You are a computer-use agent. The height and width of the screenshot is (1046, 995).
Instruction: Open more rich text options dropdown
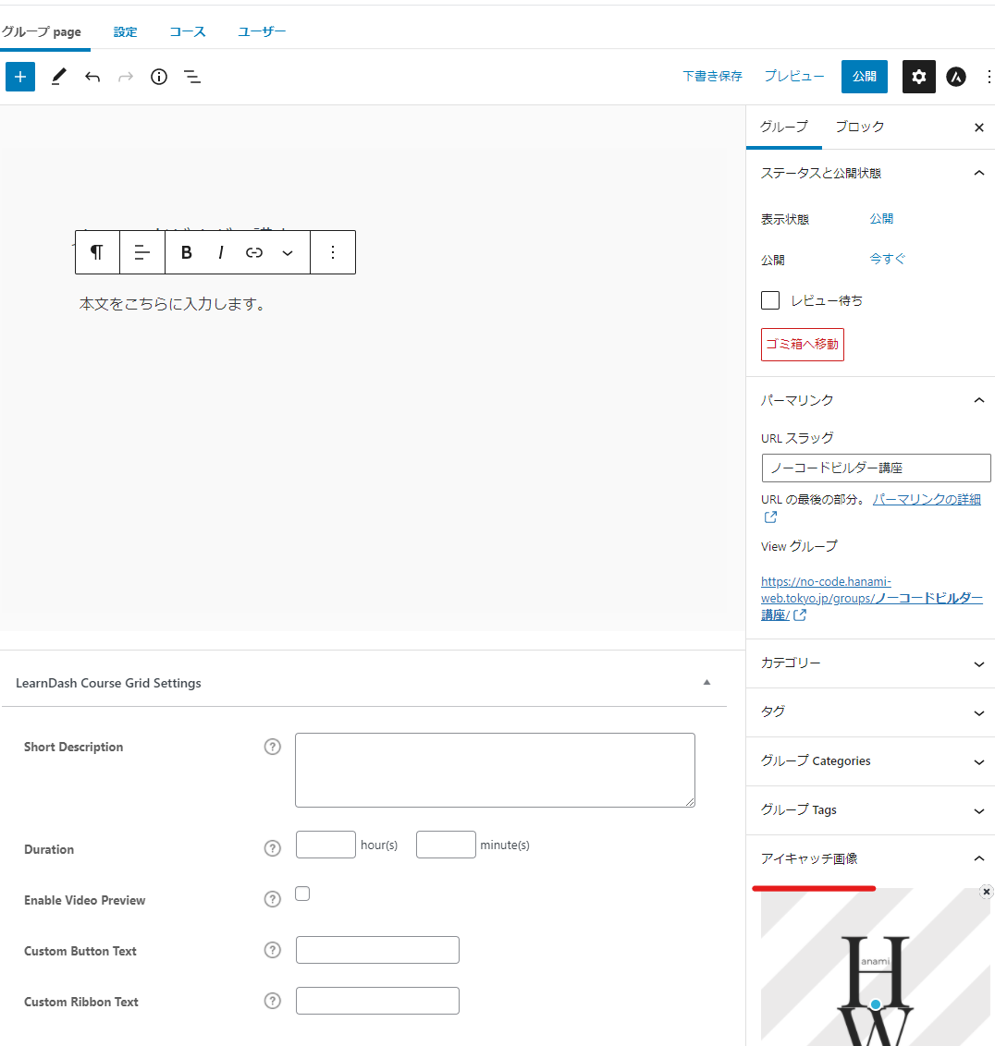click(x=288, y=252)
